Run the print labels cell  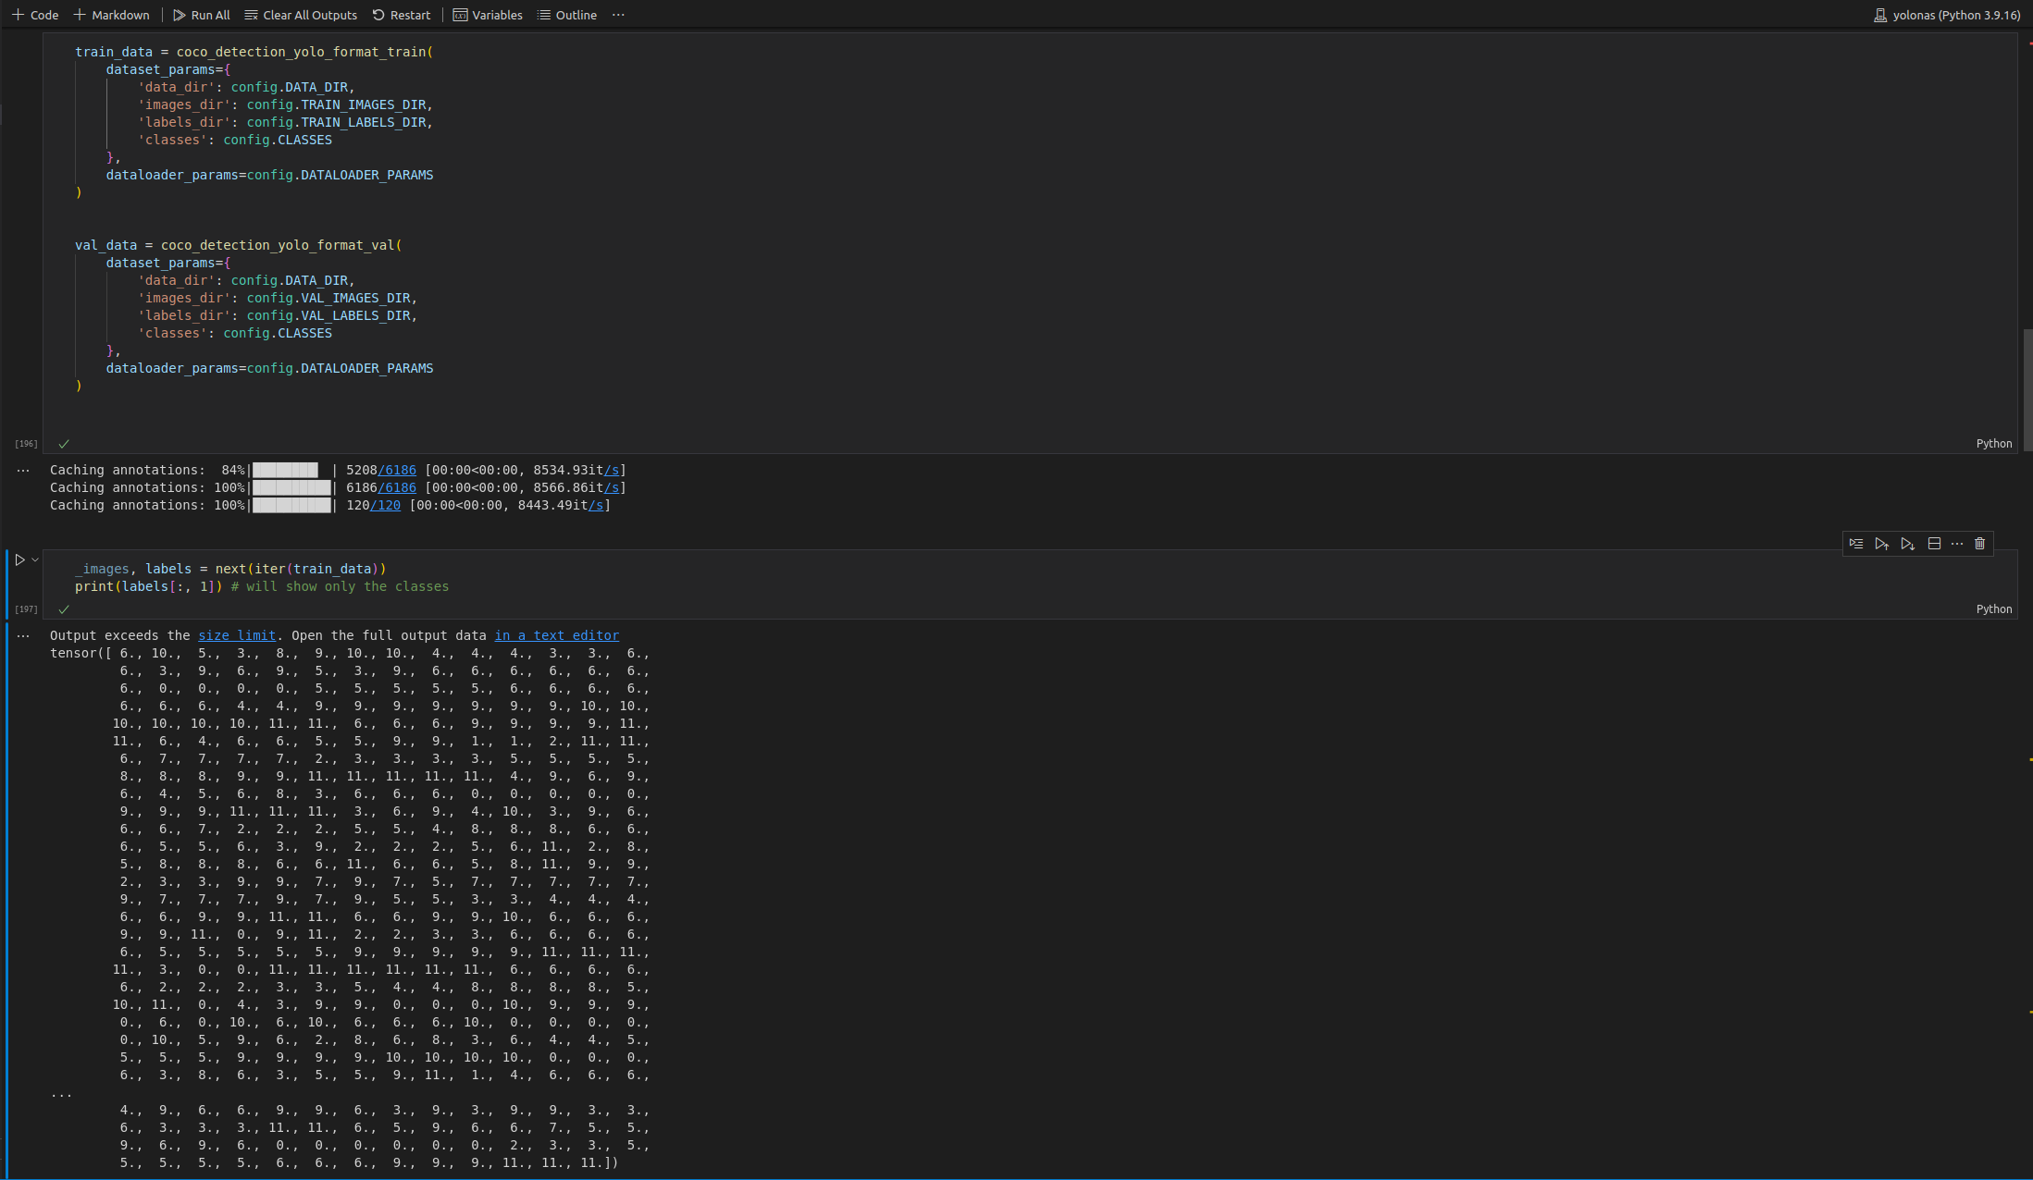coord(18,559)
